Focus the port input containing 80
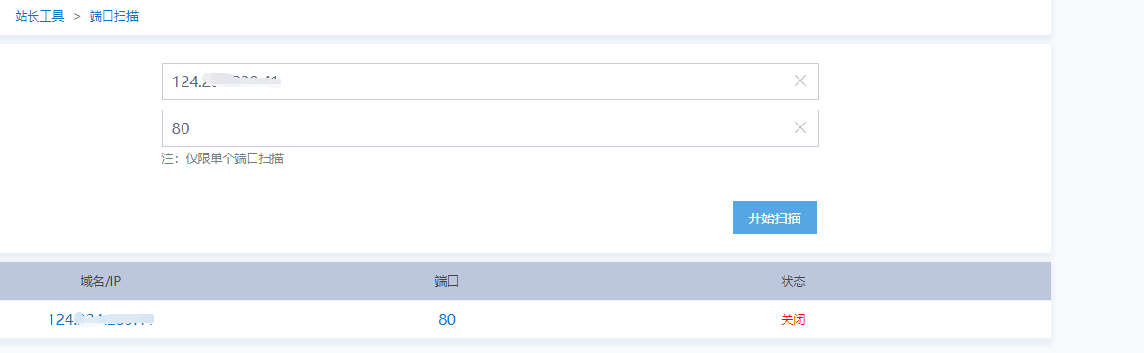This screenshot has width=1144, height=353. point(491,128)
